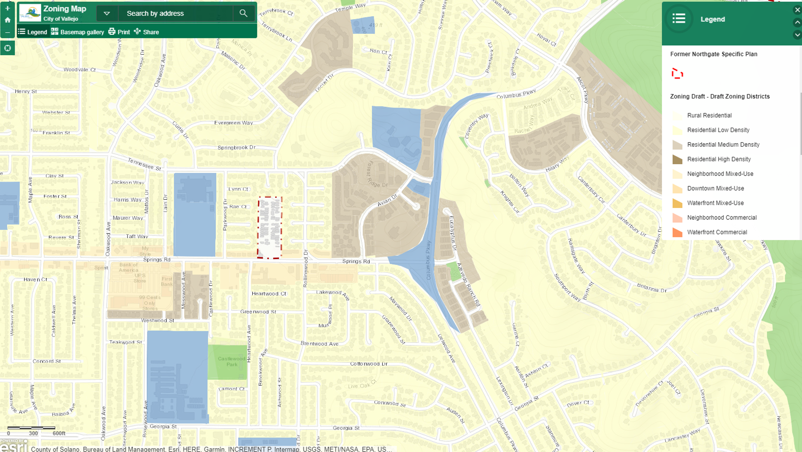Zoom in with the plus button
The image size is (802, 452).
pos(8,8)
